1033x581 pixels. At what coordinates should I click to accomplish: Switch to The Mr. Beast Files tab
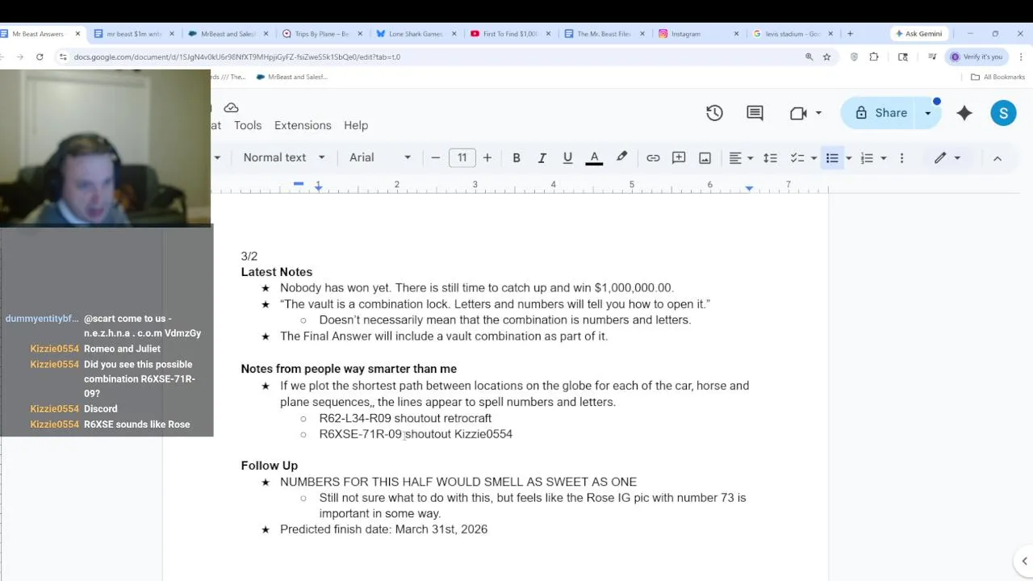[604, 34]
